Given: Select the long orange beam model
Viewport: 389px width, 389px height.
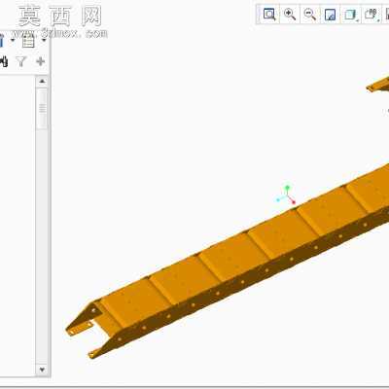Looking at the screenshot, I should 227,263.
